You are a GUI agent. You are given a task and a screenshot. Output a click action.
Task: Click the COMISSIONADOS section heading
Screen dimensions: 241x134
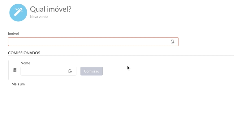coord(24,53)
